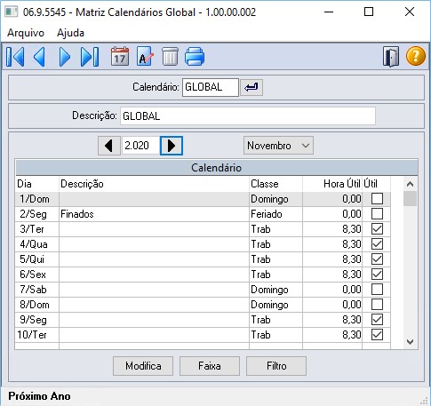The image size is (431, 406).
Task: Click the year field showing 2.020
Action: pyautogui.click(x=141, y=146)
